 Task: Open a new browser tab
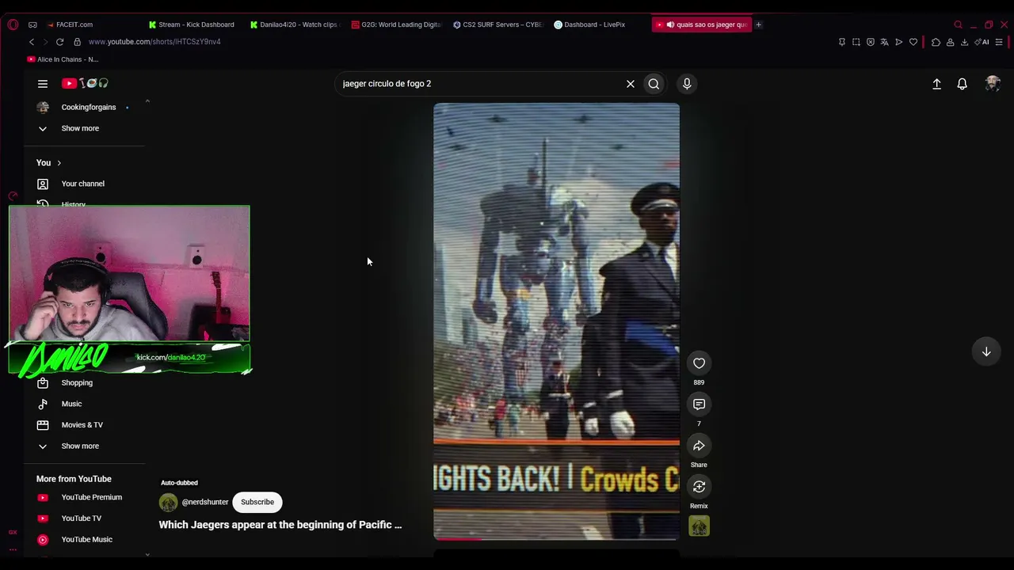[x=758, y=25]
